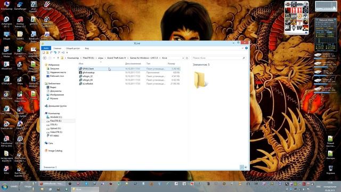Open the Computer desktop icon
This screenshot has height=192, width=341.
click(x=6, y=6)
